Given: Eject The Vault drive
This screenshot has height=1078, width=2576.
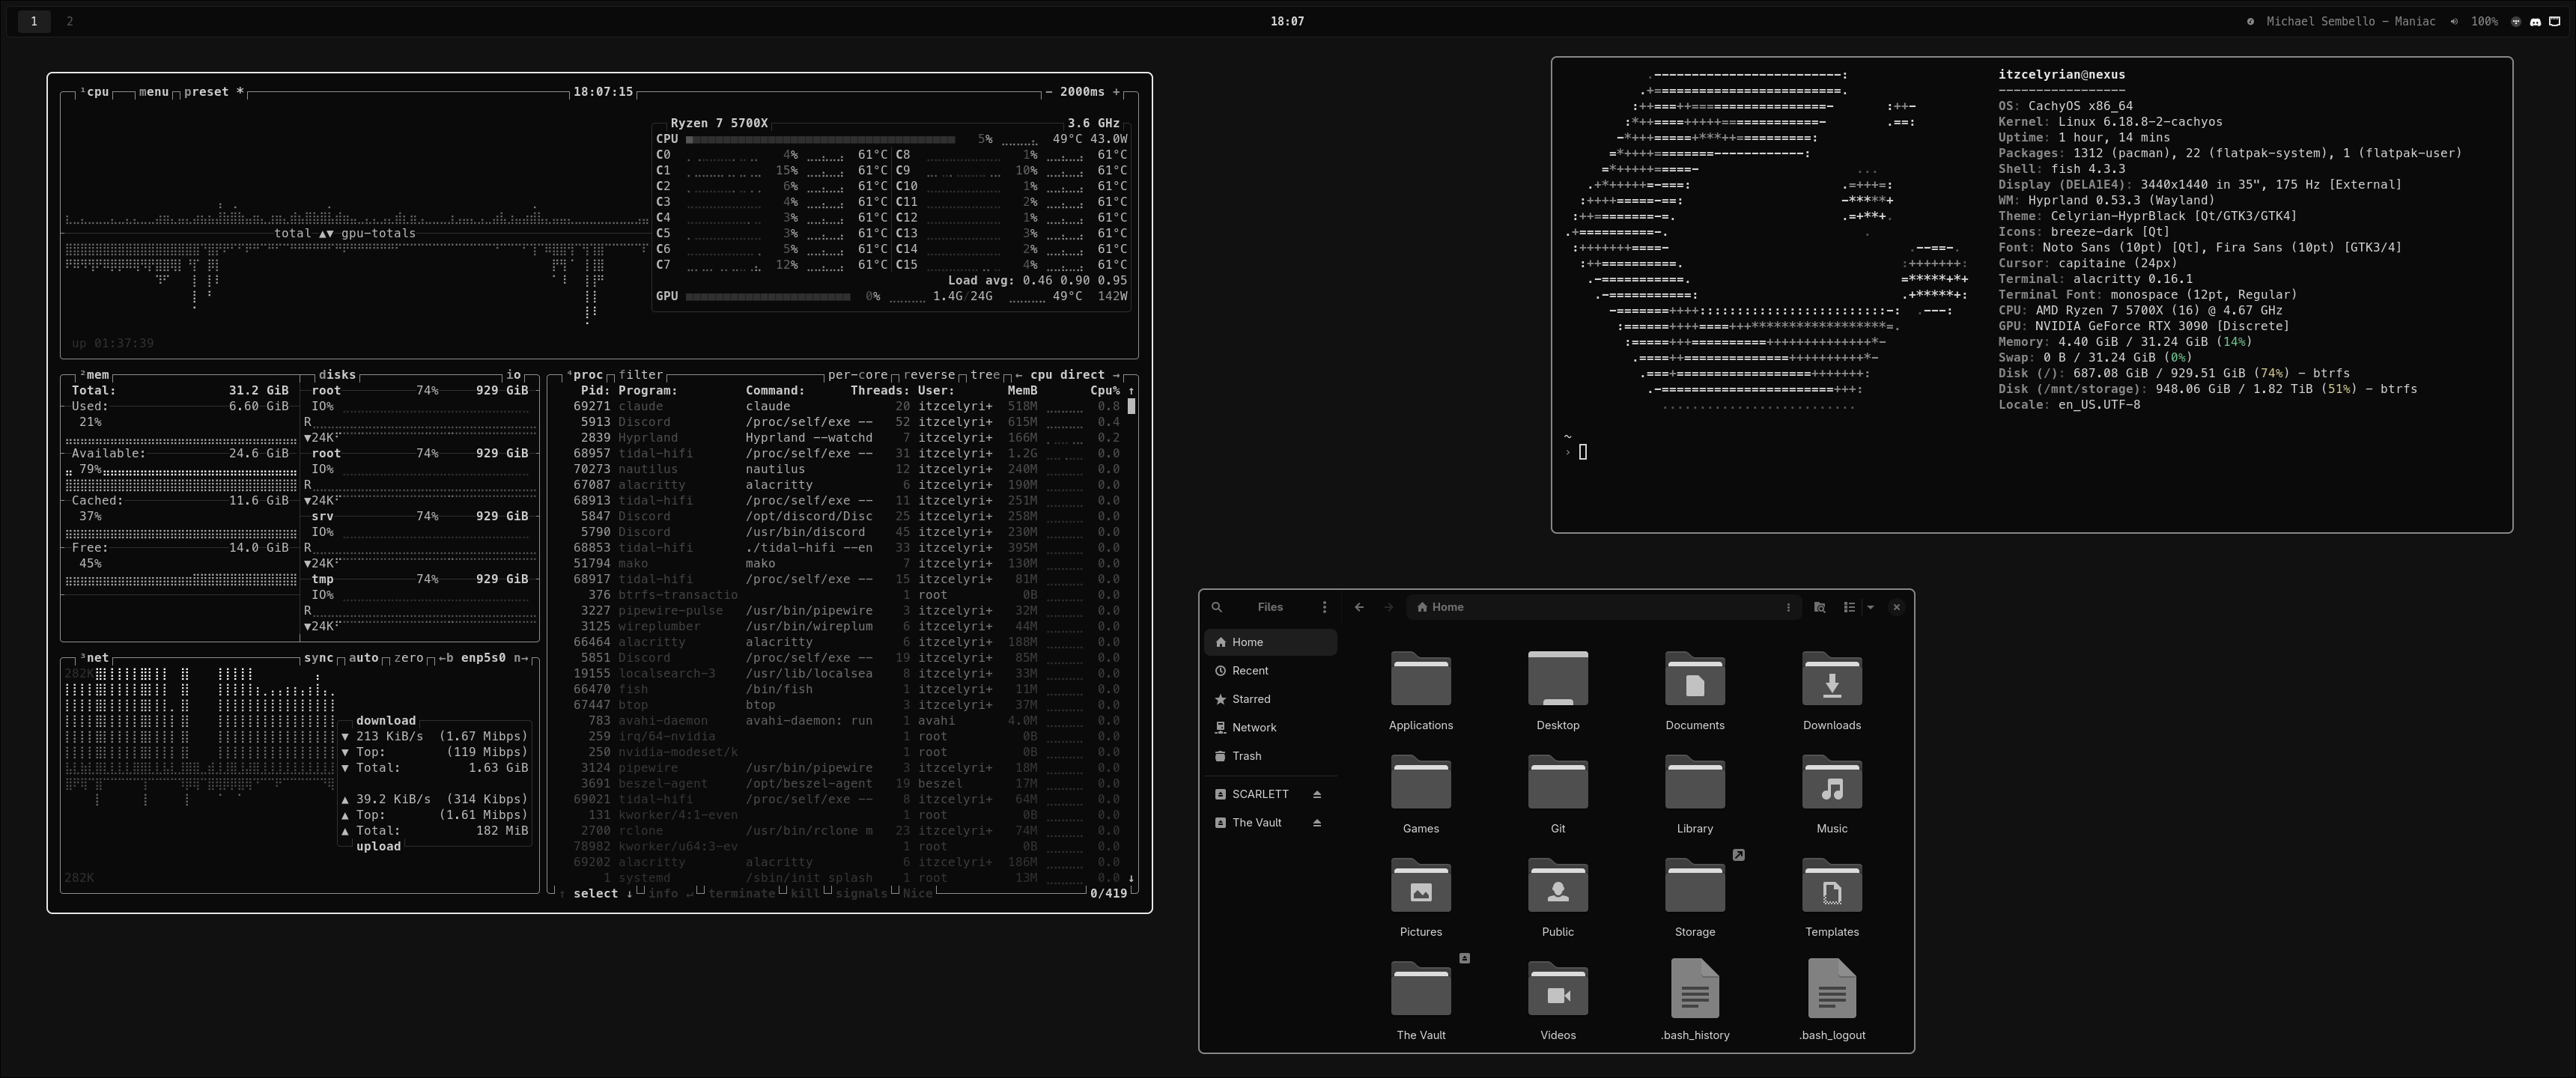Looking at the screenshot, I should click(1316, 823).
